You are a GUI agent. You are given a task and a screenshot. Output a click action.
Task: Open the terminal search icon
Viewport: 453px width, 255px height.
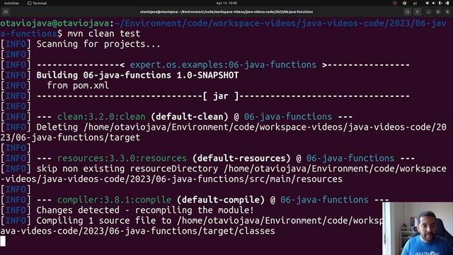(x=408, y=12)
